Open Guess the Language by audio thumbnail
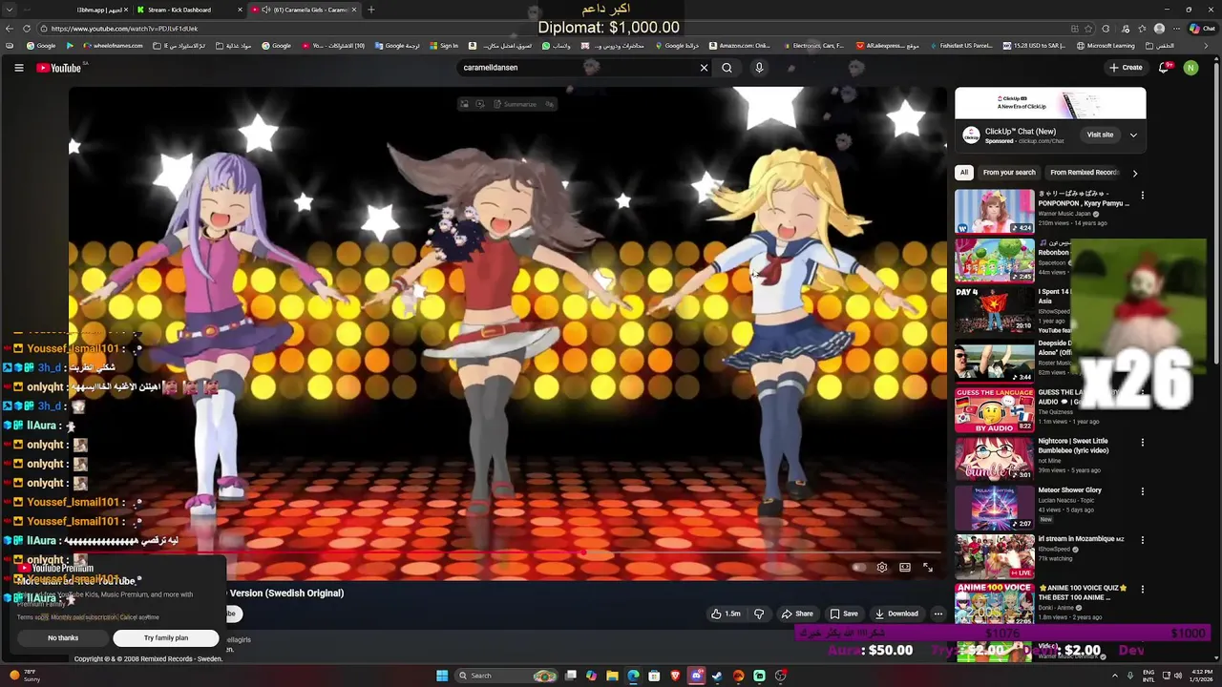The width and height of the screenshot is (1222, 687). [994, 409]
